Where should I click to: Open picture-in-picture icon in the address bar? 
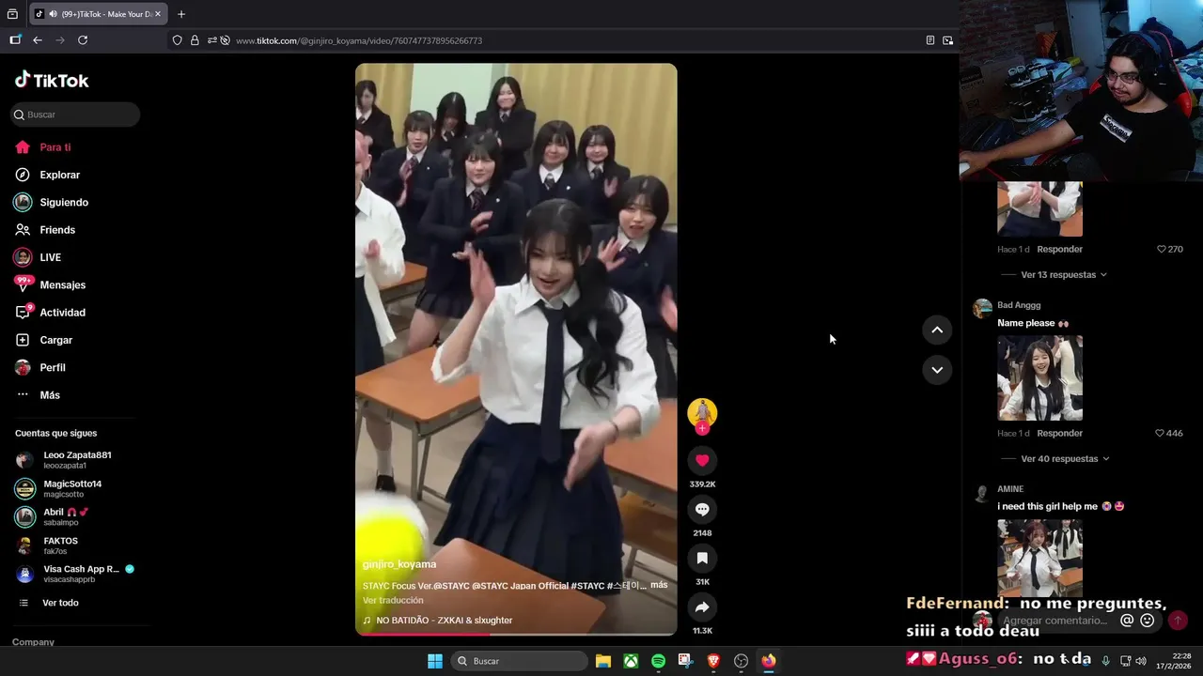point(947,40)
